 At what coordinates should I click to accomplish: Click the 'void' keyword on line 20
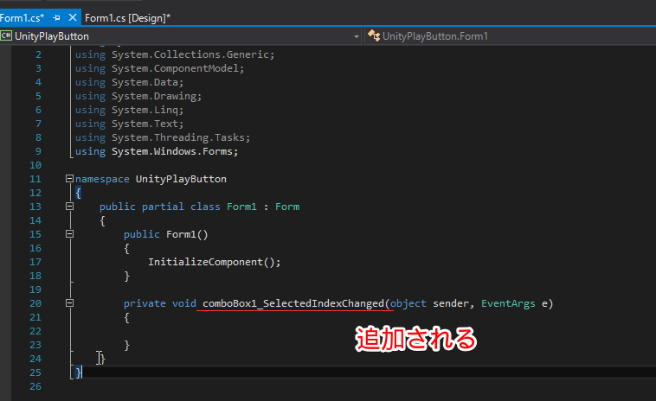point(184,303)
